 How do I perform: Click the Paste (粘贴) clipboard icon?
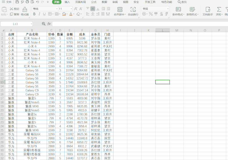4,9
